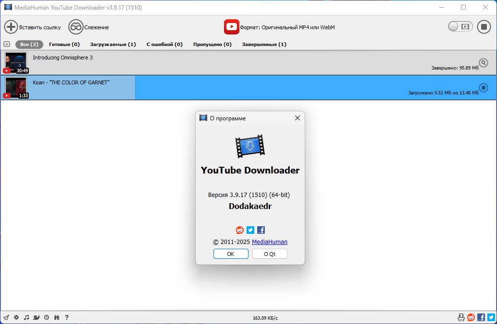The width and height of the screenshot is (497, 324).
Task: Click the О Qt button
Action: 270,254
